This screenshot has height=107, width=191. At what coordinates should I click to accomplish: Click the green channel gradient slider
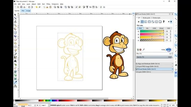point(152,34)
